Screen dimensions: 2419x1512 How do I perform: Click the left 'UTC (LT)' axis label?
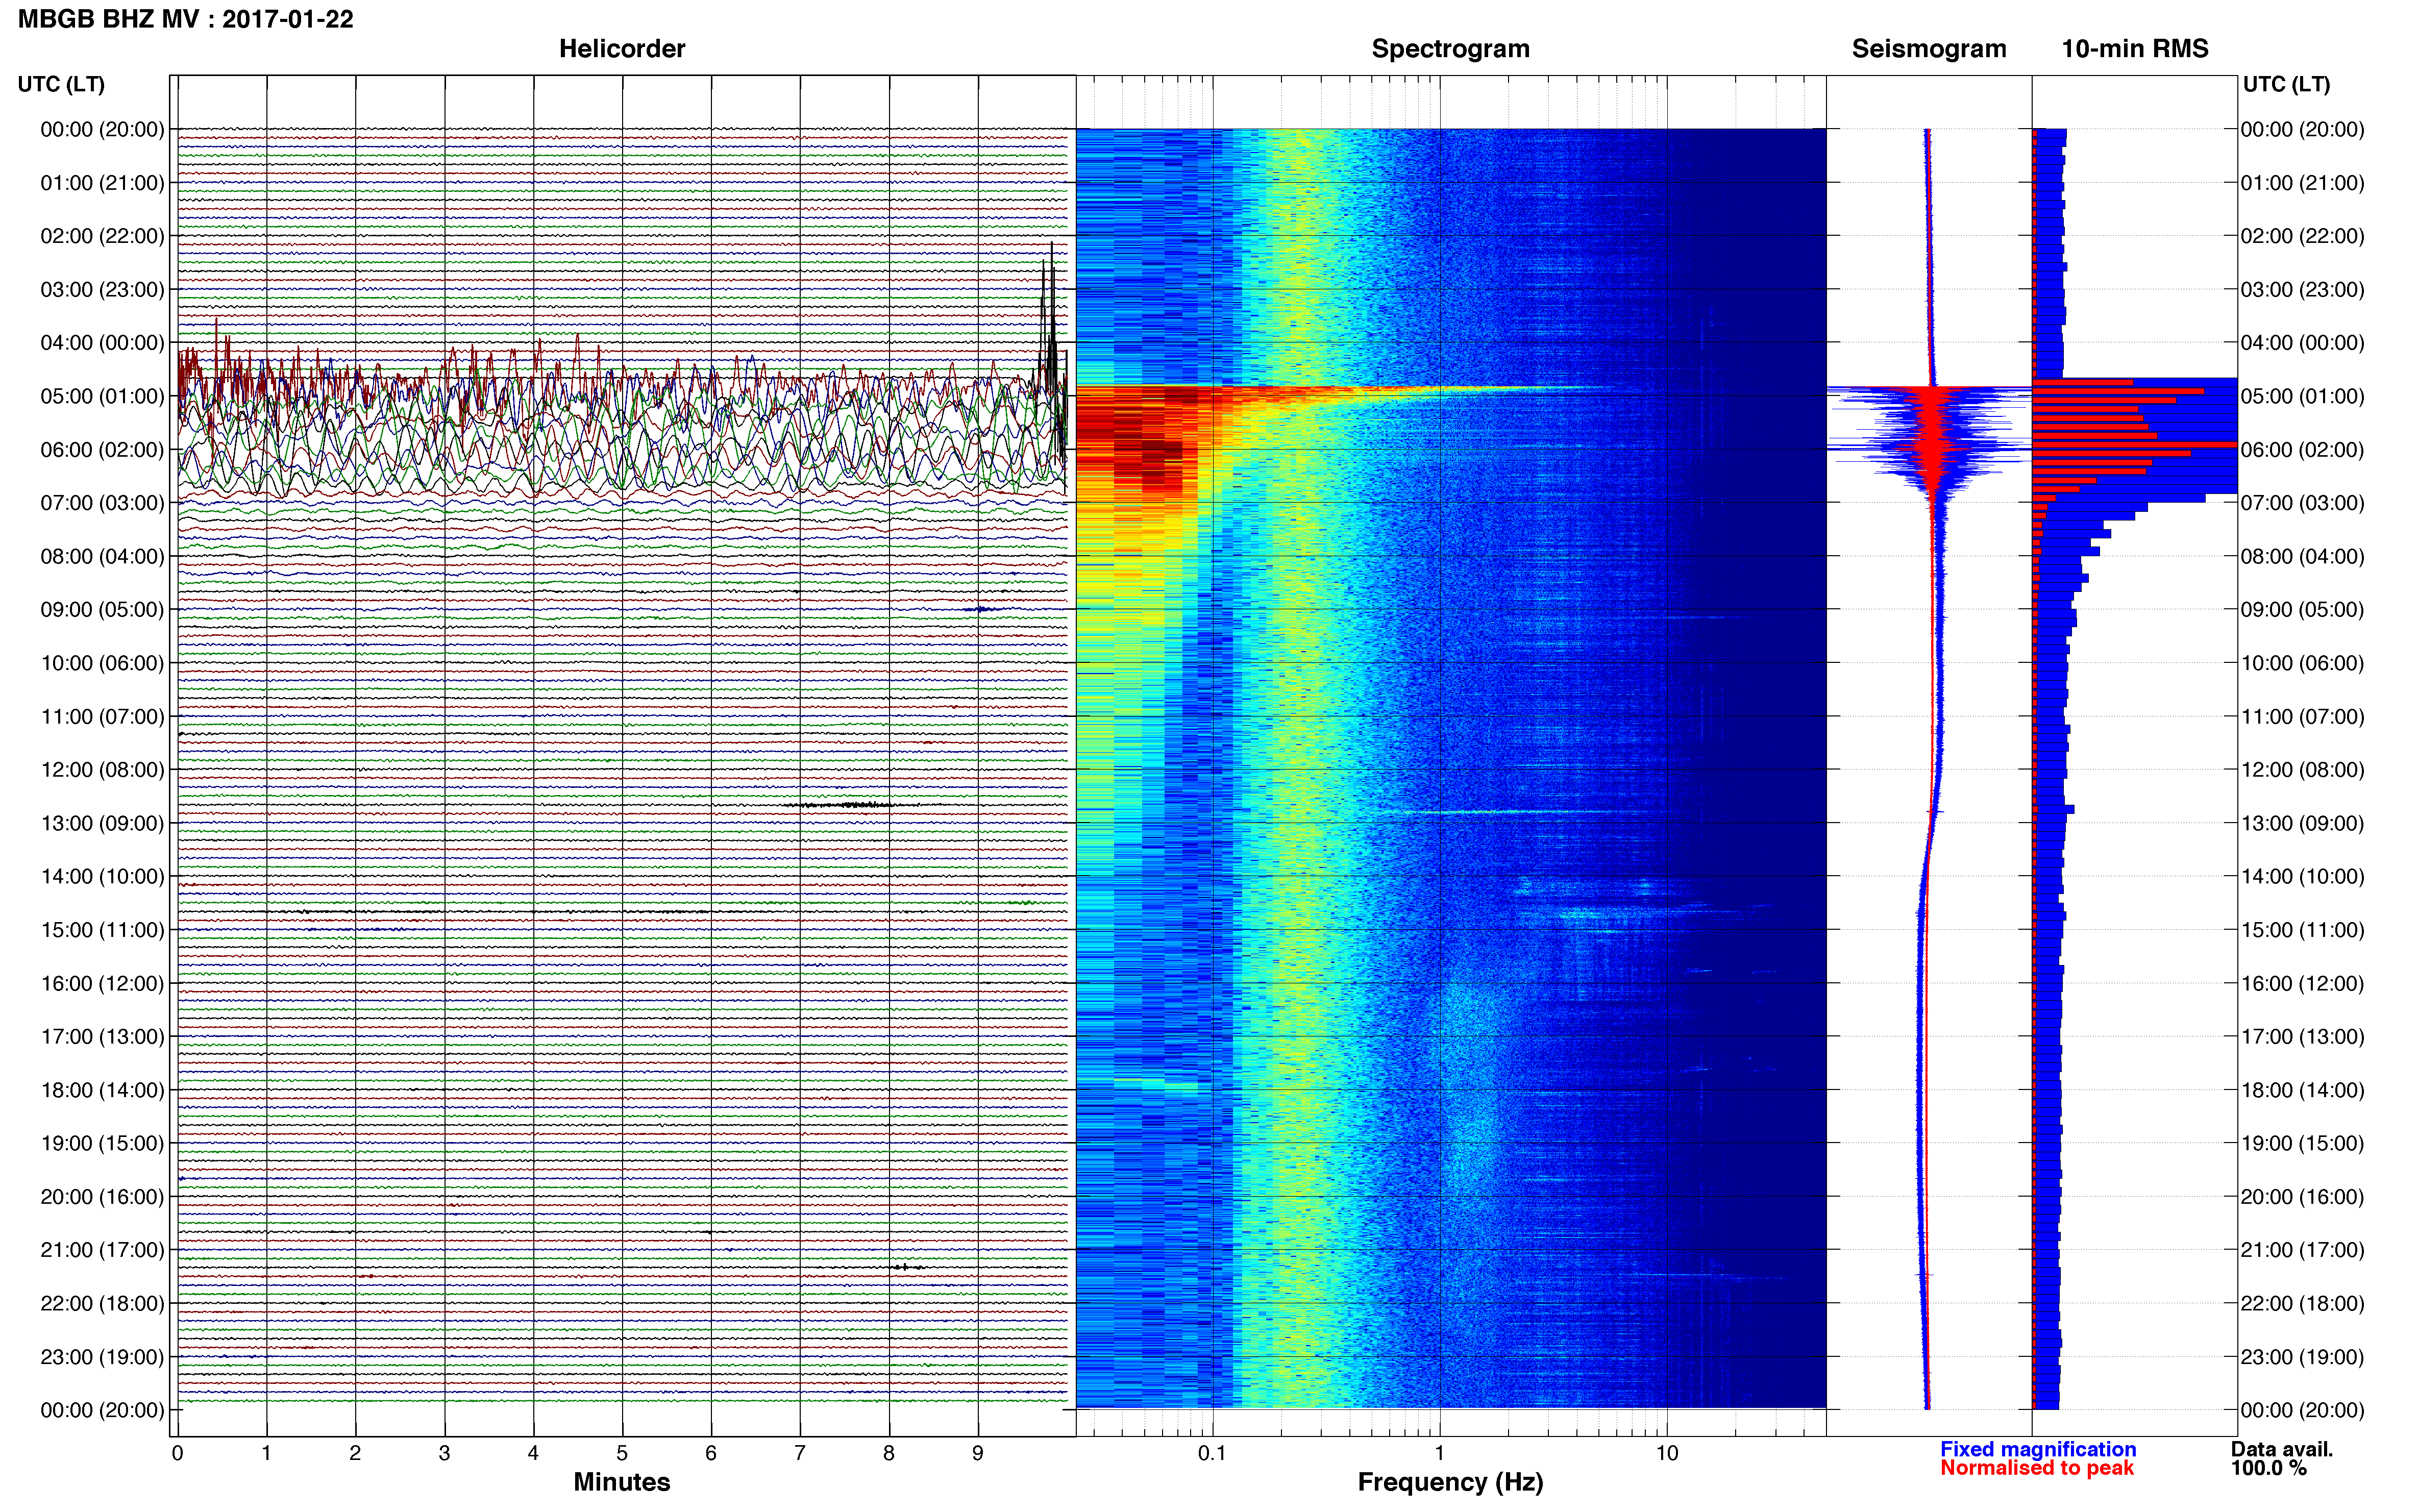[61, 84]
